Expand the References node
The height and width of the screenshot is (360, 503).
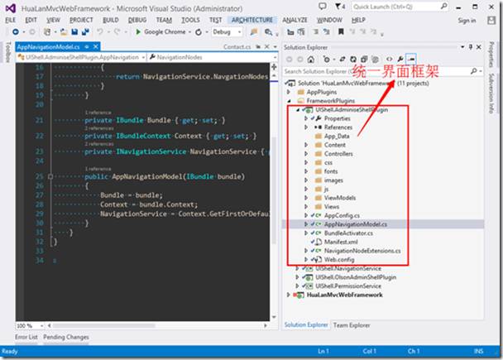coord(306,127)
